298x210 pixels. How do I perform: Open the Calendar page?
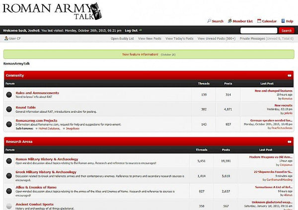tap(269, 21)
